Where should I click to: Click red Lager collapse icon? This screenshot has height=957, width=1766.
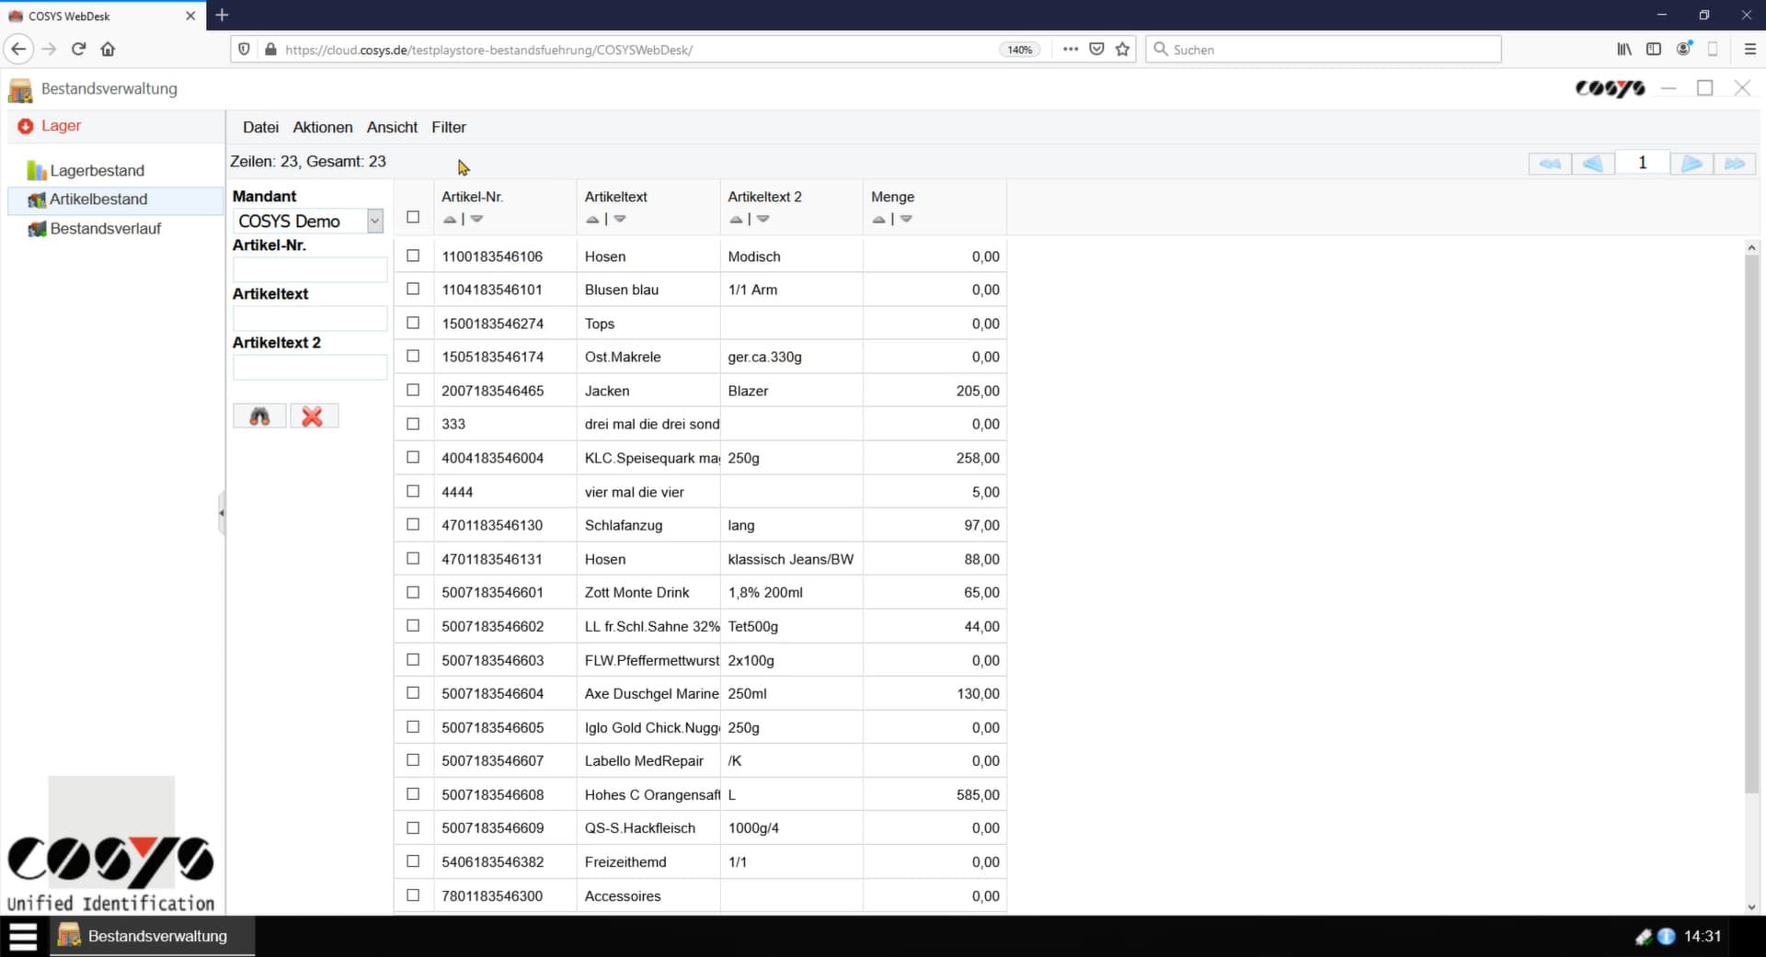coord(25,126)
